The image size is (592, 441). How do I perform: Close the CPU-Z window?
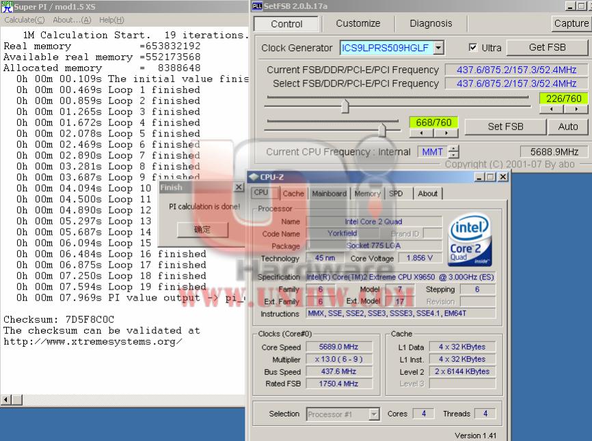click(503, 177)
